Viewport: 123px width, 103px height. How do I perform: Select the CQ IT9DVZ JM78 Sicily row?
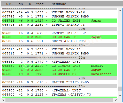[59, 66]
